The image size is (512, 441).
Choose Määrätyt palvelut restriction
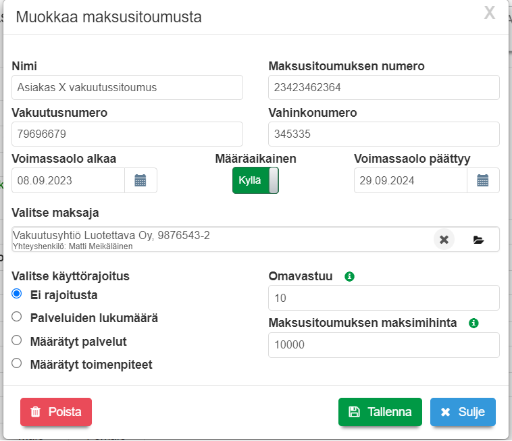pyautogui.click(x=18, y=340)
